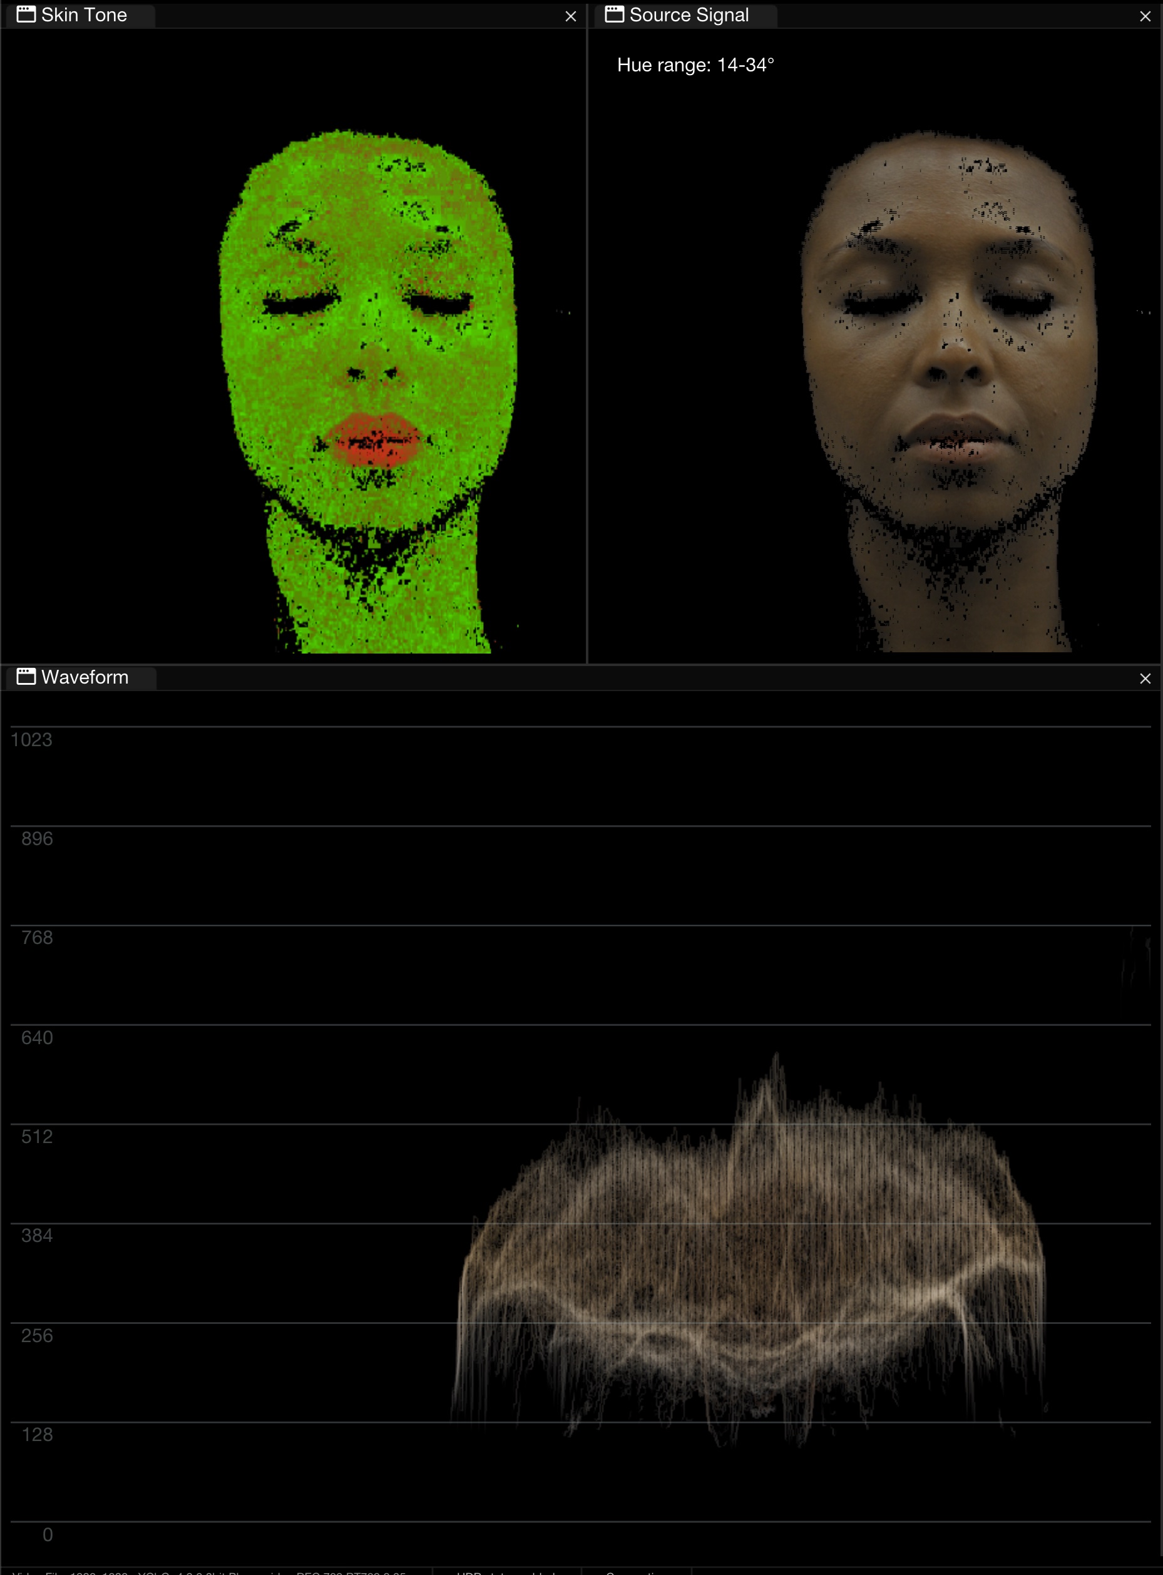Click the video format info in status bar
The image size is (1163, 1575).
tap(211, 1571)
